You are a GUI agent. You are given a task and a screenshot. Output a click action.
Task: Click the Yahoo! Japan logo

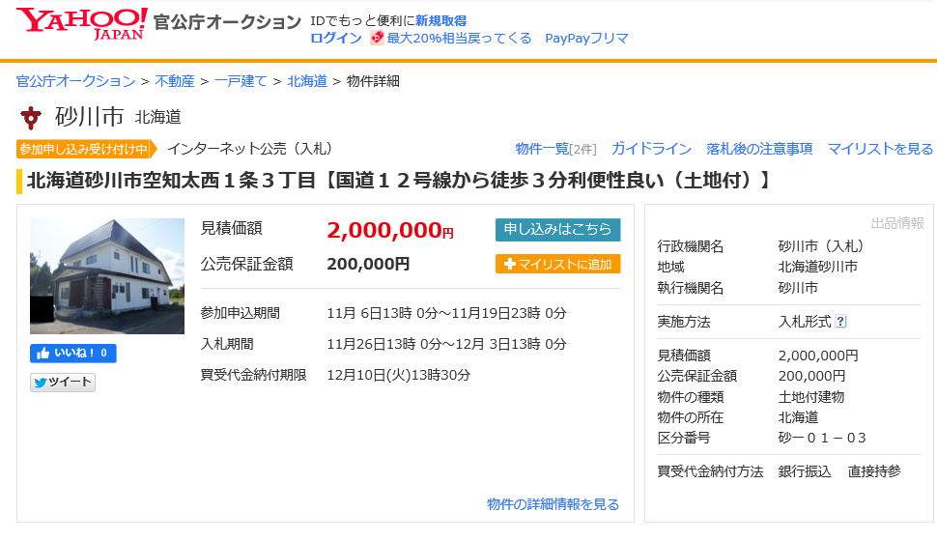point(82,23)
